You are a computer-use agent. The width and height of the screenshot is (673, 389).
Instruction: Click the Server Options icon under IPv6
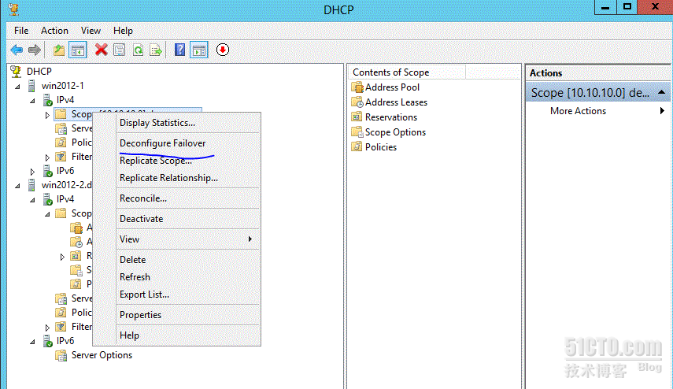[61, 355]
